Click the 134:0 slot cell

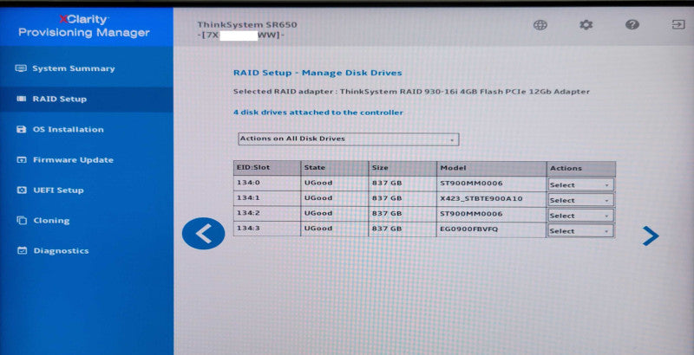click(x=267, y=183)
